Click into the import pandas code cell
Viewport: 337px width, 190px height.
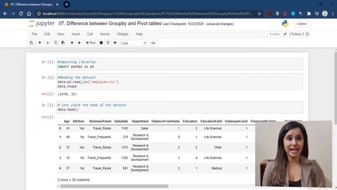[180, 64]
